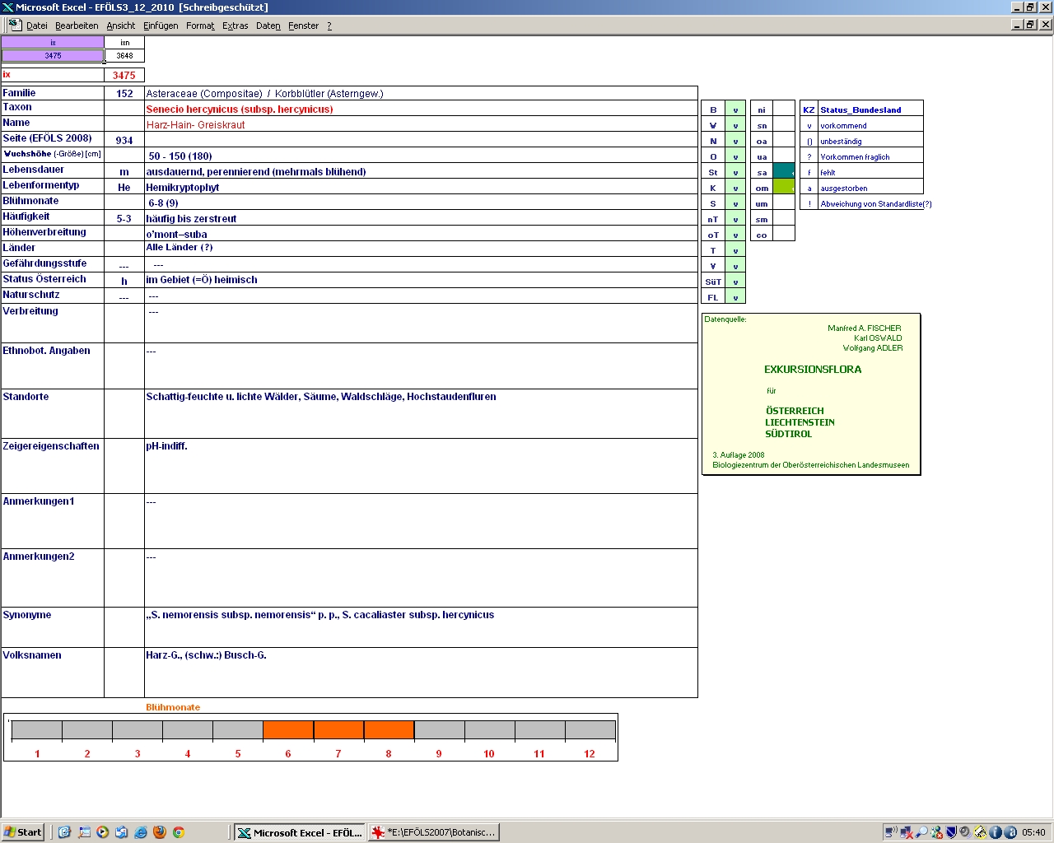Viewport: 1054px width, 843px height.
Task: Click the blue 'a' tray icon
Action: point(1010,832)
